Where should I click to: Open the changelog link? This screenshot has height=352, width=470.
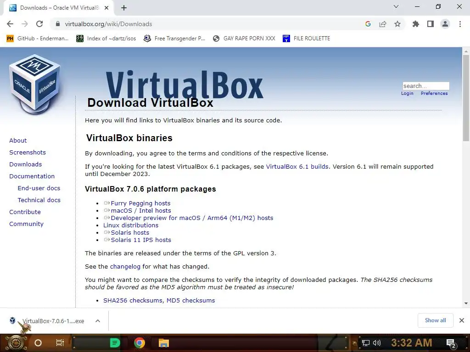coord(125,267)
